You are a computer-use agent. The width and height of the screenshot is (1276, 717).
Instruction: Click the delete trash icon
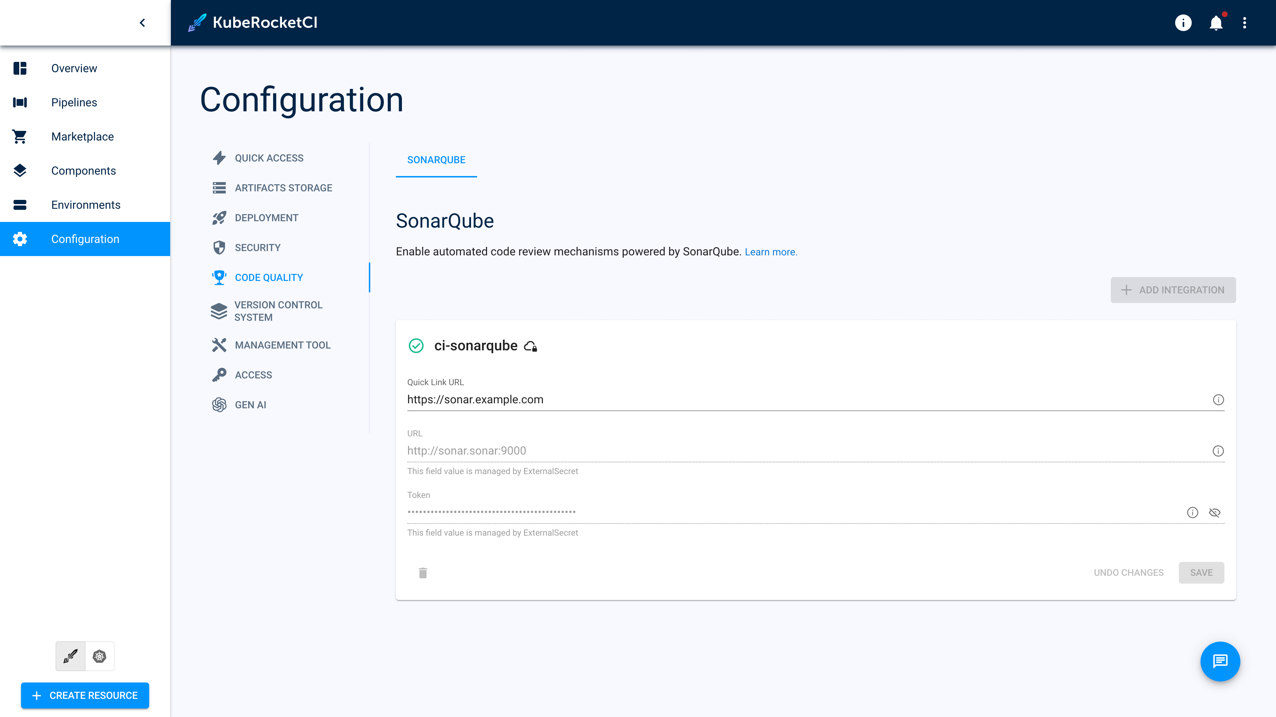coord(423,573)
